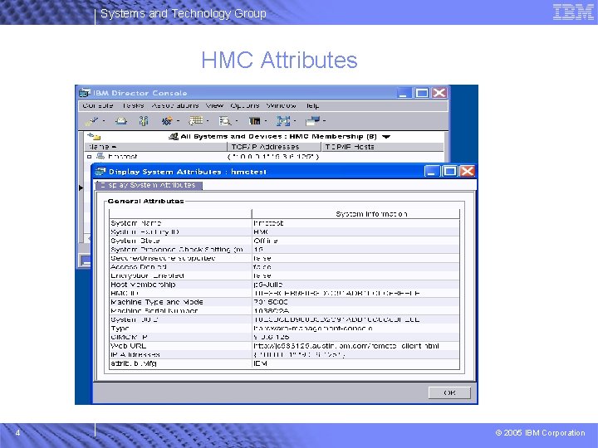598x448 pixels.
Task: Open the View menu
Action: click(214, 105)
